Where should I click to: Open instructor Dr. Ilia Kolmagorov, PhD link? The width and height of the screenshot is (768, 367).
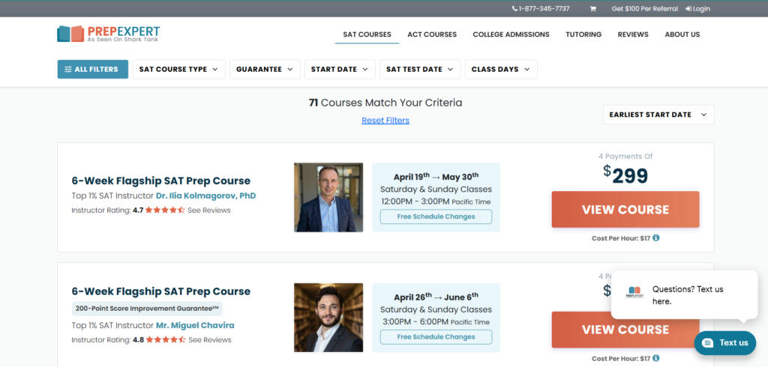205,195
